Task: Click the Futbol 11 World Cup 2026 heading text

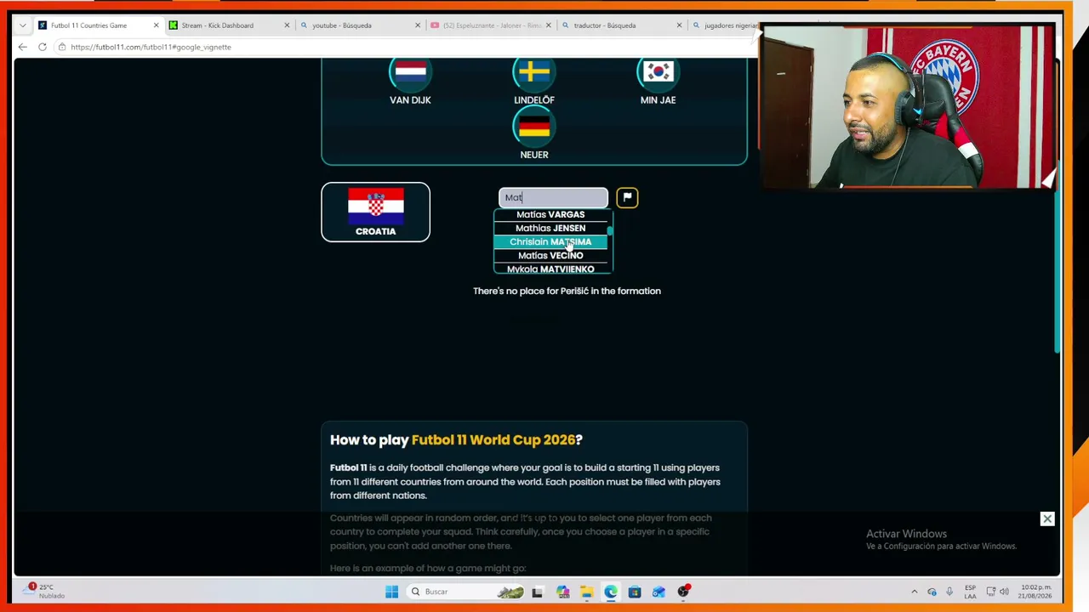Action: (x=493, y=439)
